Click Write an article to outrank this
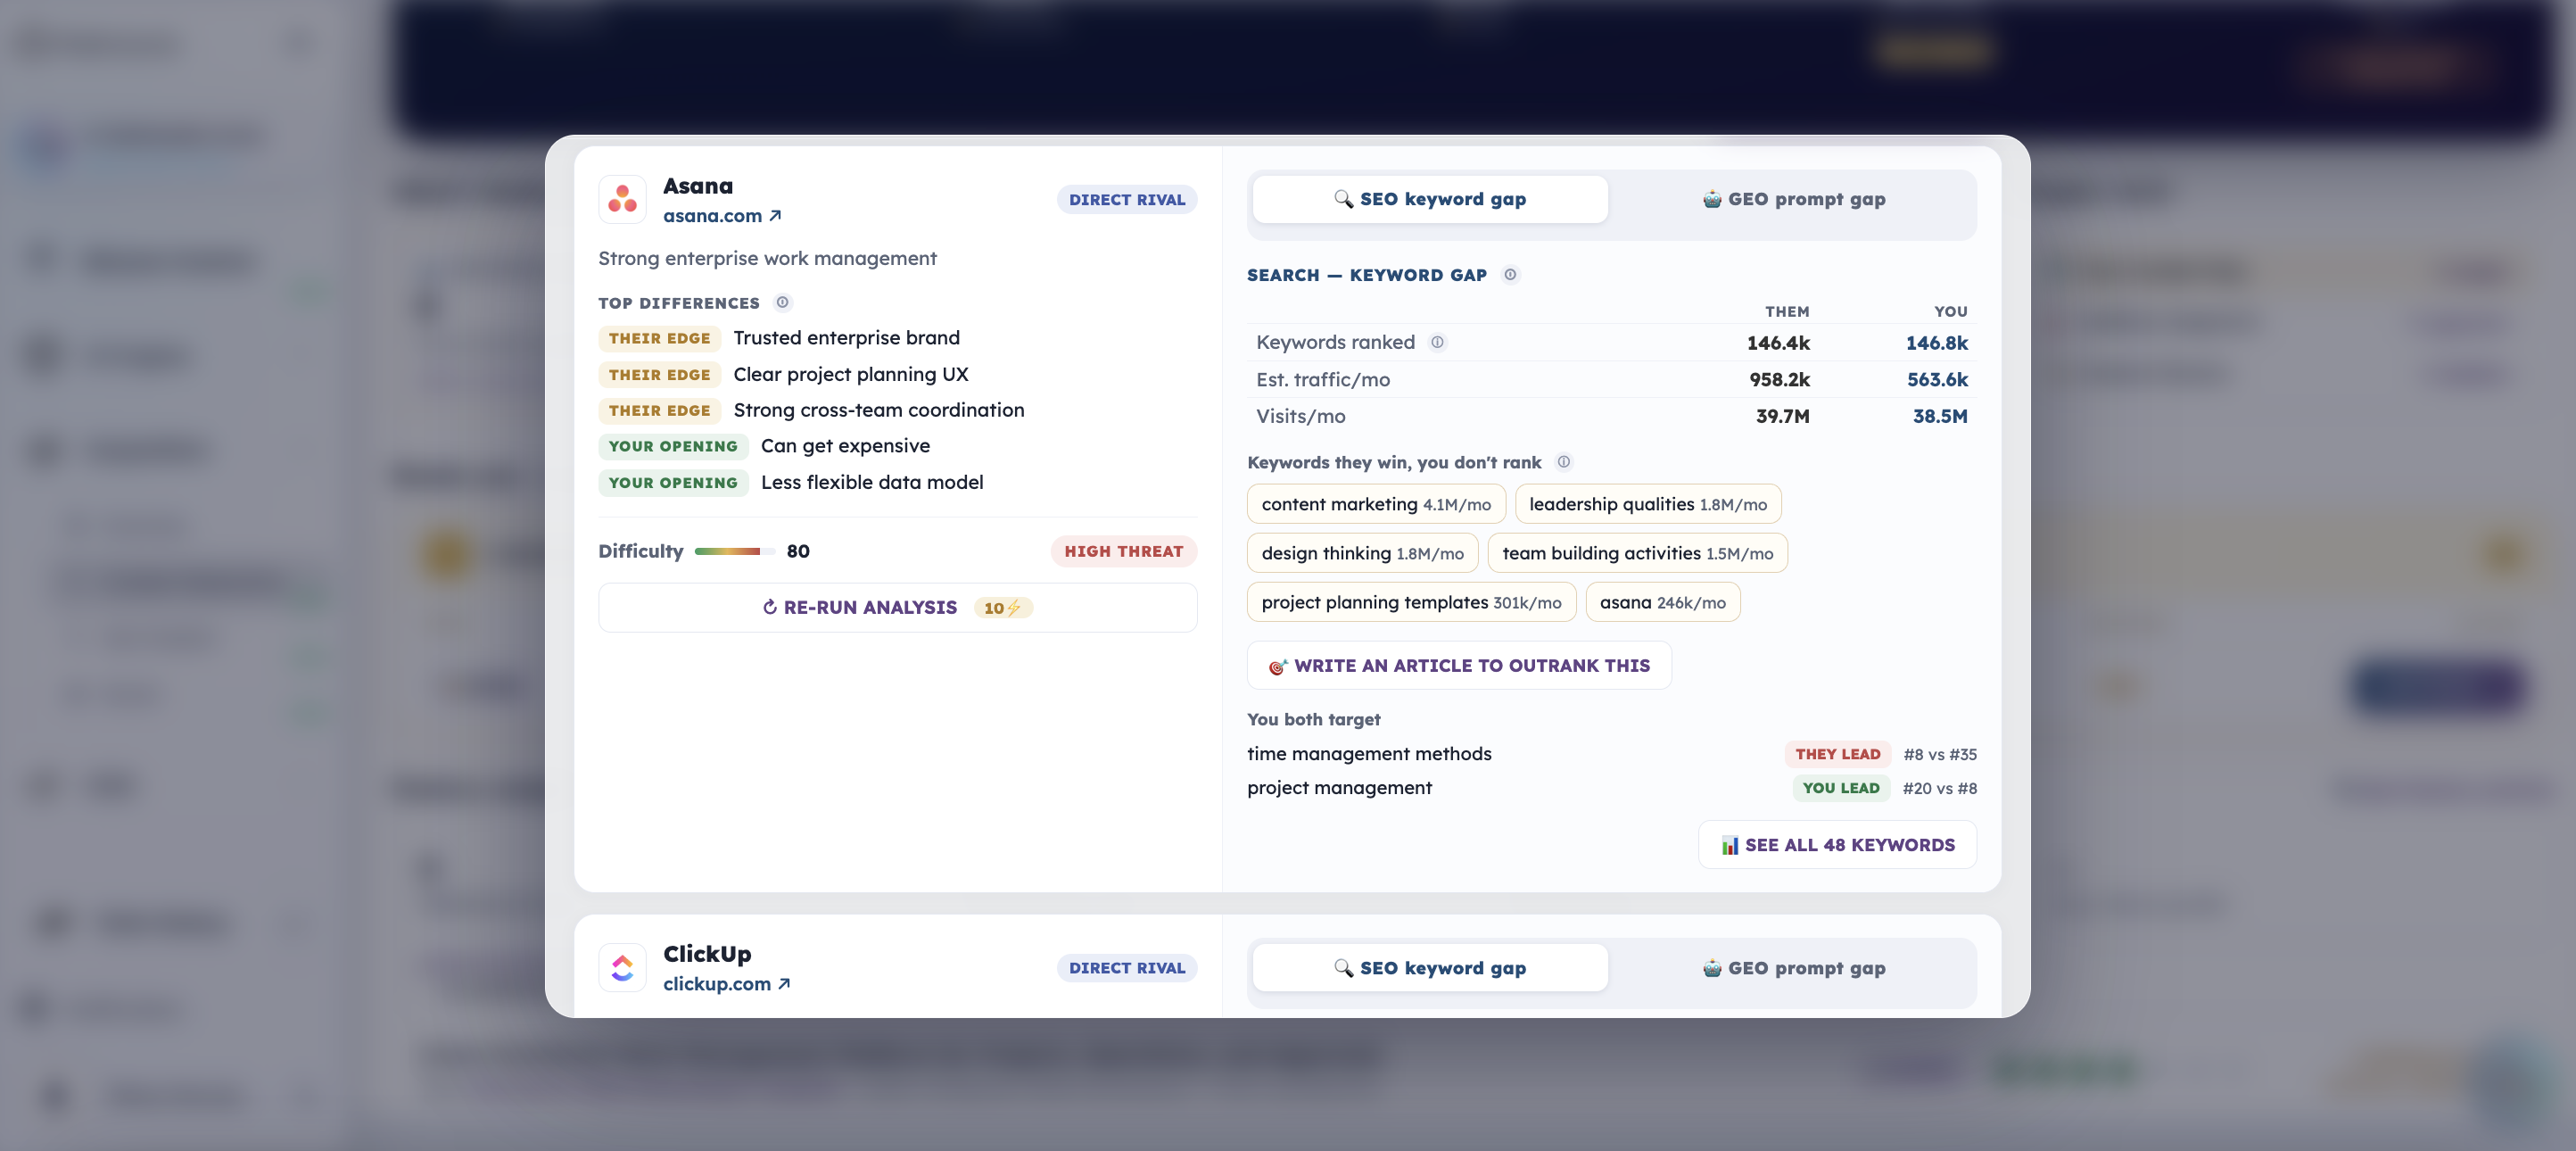Image resolution: width=2576 pixels, height=1151 pixels. [1459, 665]
